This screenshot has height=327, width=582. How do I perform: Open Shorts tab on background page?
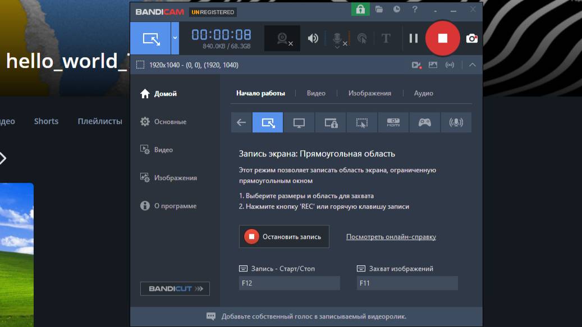(46, 121)
